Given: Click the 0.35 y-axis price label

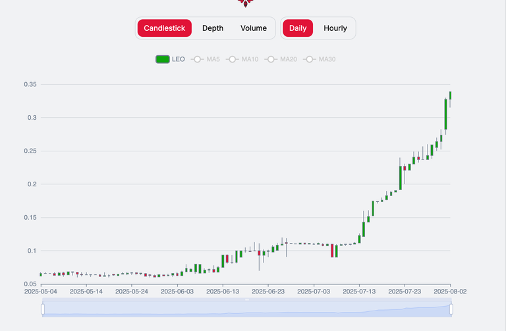Looking at the screenshot, I should coord(30,84).
